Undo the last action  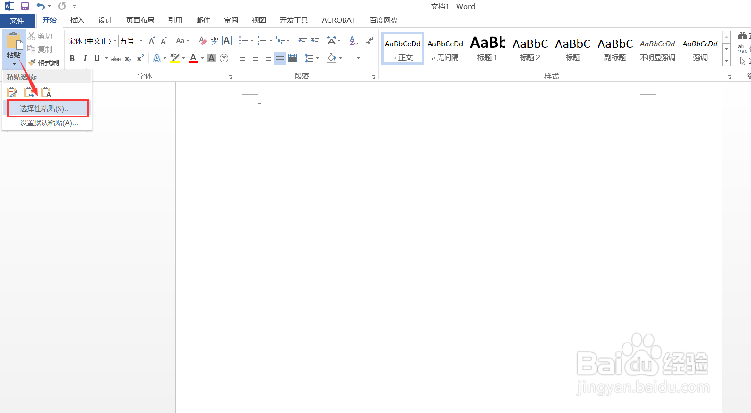click(x=41, y=6)
